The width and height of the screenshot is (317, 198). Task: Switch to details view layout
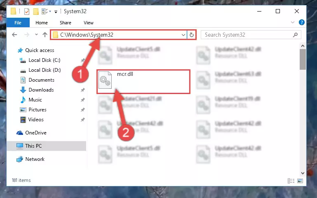(x=291, y=181)
